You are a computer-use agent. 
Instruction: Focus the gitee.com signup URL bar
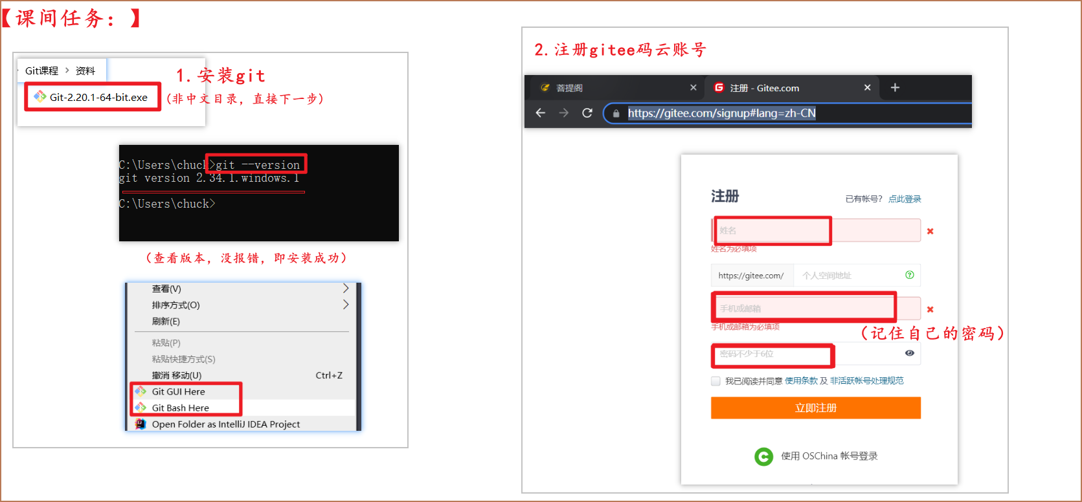(788, 113)
